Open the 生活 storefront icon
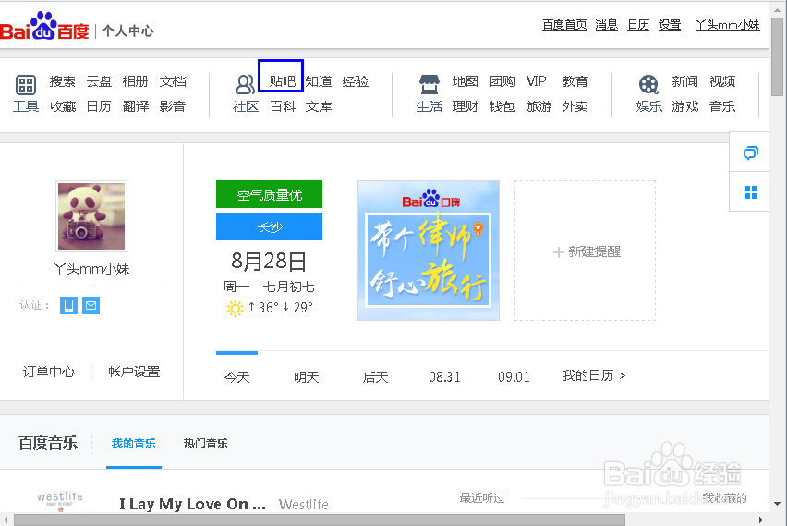Screen dimensions: 787x526 (x=430, y=85)
